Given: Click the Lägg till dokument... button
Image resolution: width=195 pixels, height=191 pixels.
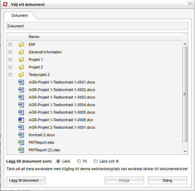Looking at the screenshot, I should [26, 180].
